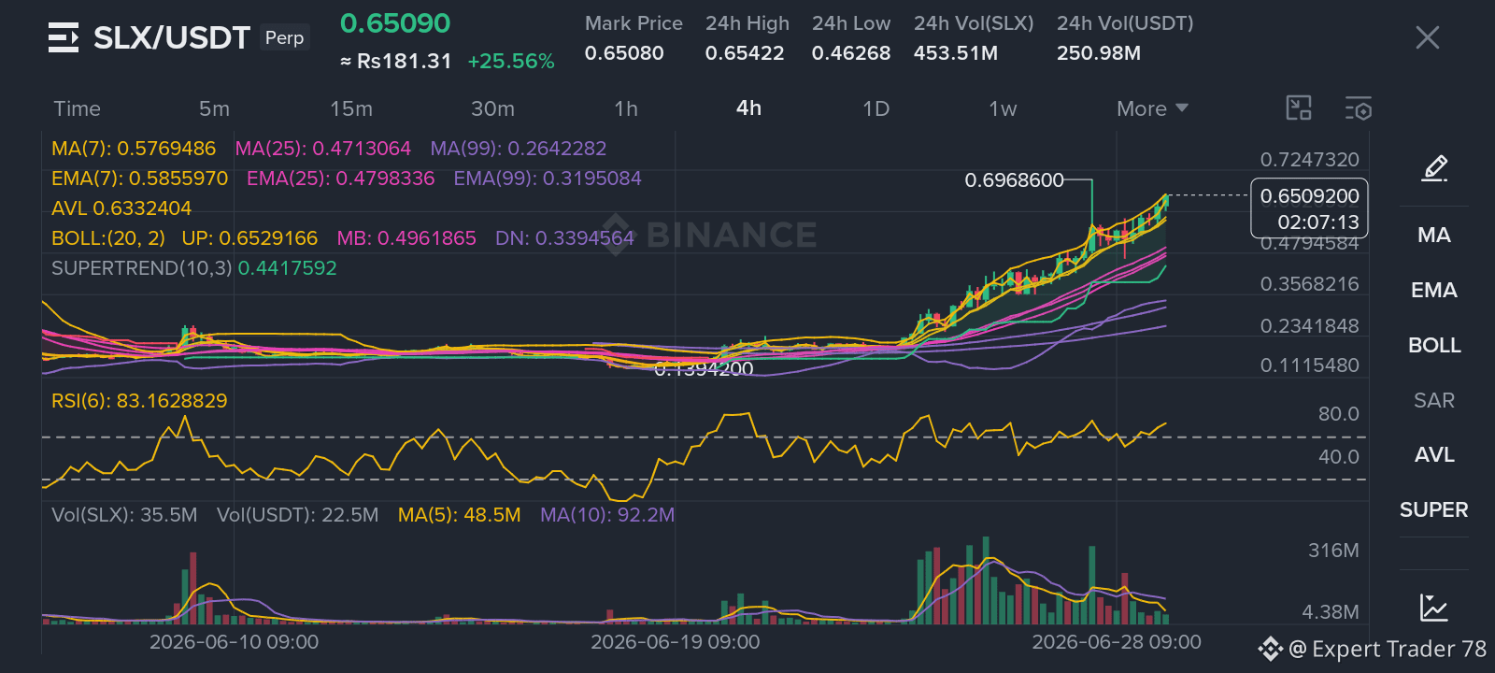Click the 24h Low value 0.46268
The height and width of the screenshot is (673, 1495).
click(851, 53)
